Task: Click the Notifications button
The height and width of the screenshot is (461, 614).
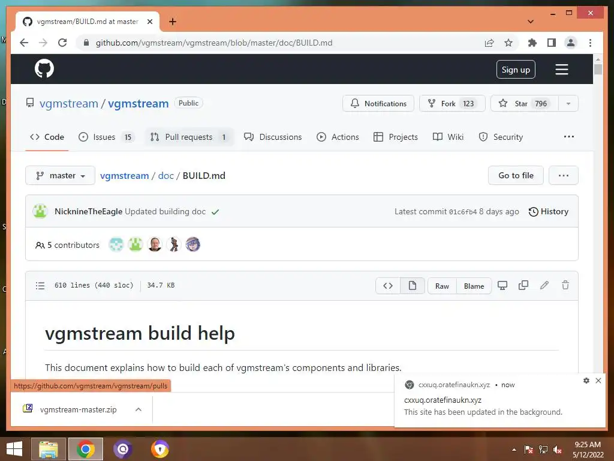Action: (378, 103)
